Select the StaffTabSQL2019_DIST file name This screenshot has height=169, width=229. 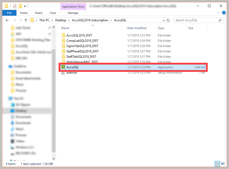pyautogui.click(x=81, y=57)
